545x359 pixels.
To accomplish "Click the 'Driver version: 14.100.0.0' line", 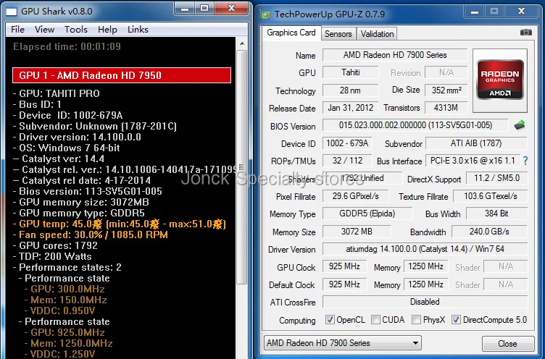I will tap(77, 137).
